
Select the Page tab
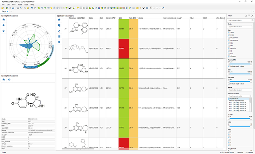[4, 11]
